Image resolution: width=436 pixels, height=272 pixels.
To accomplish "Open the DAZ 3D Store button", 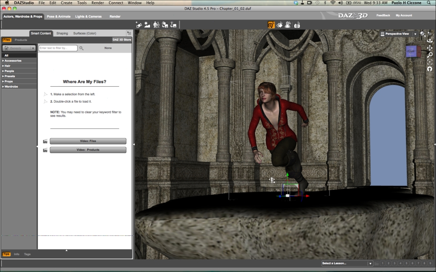I will (122, 40).
